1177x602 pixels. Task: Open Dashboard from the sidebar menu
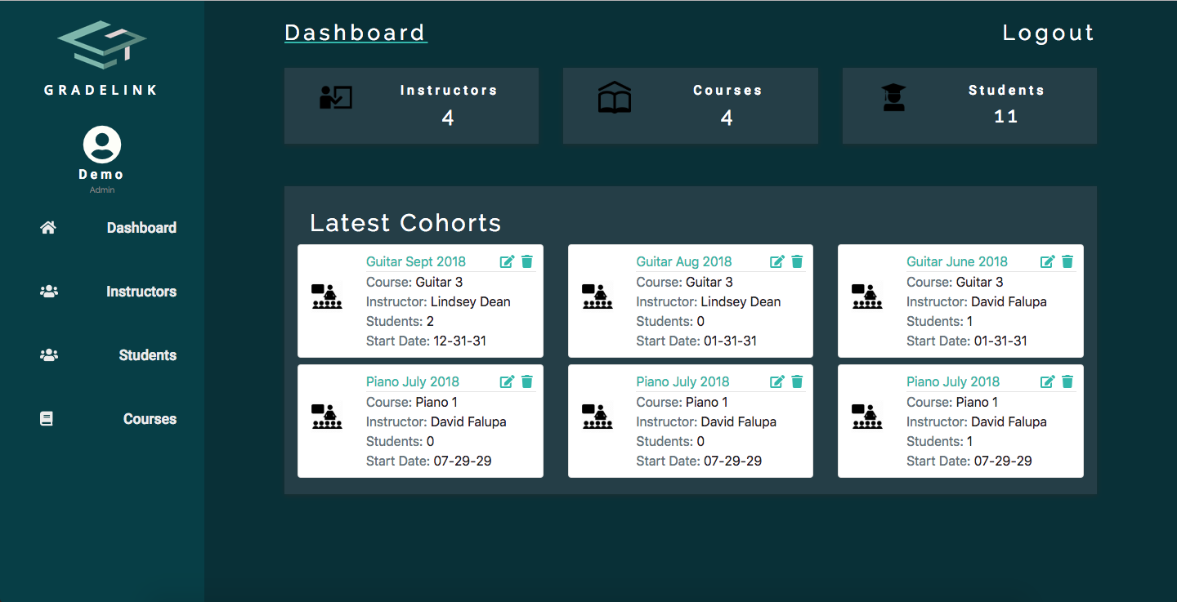[x=141, y=228]
